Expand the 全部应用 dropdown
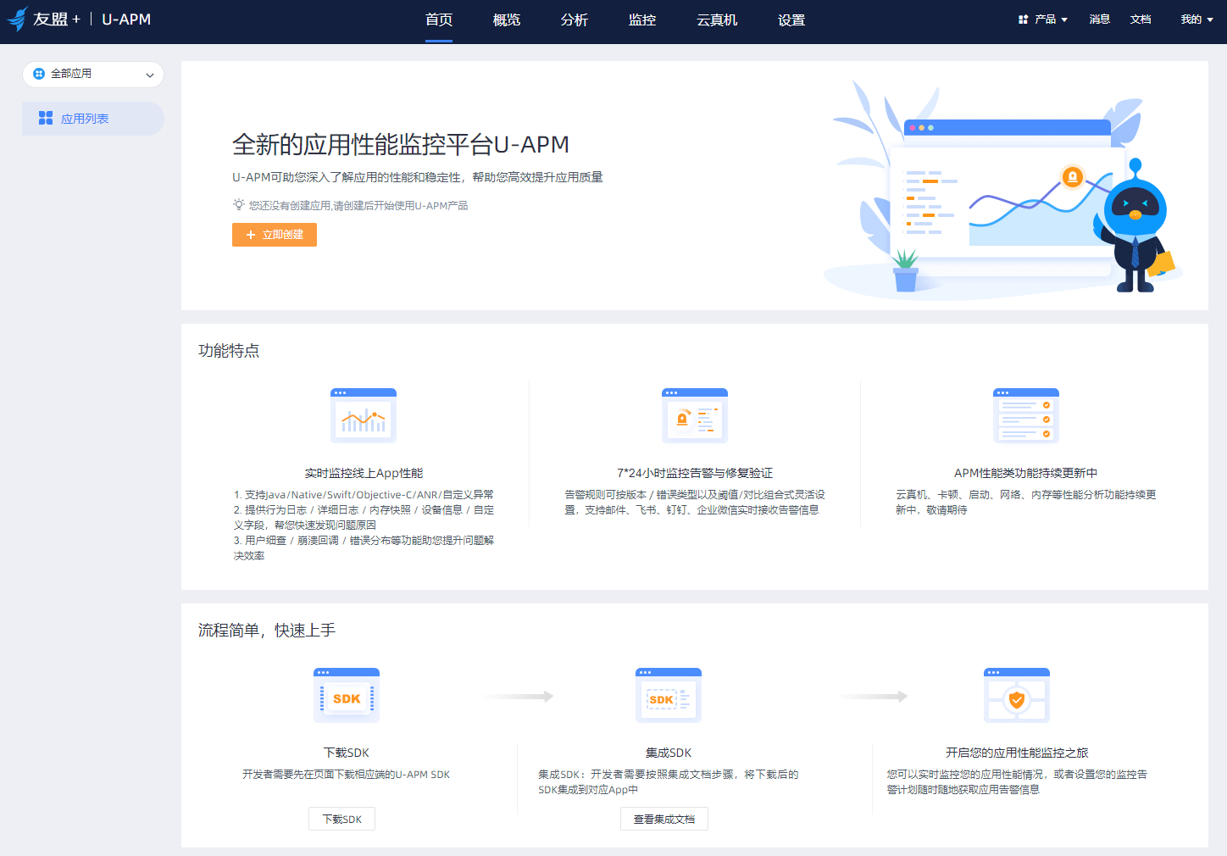The height and width of the screenshot is (856, 1227). tap(150, 74)
